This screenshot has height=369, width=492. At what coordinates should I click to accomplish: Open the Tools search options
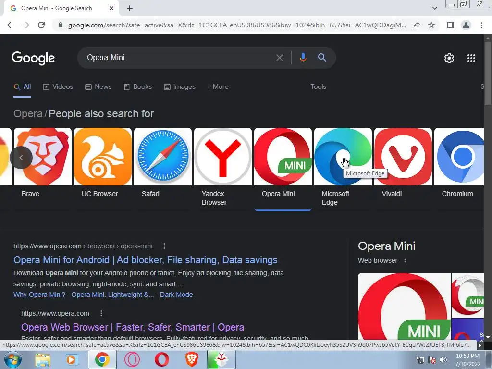pos(318,87)
